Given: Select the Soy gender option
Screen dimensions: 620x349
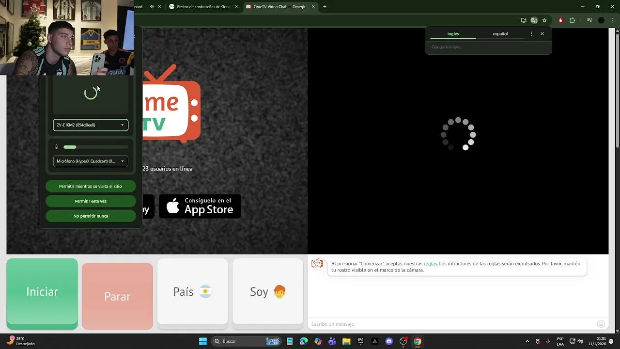Looking at the screenshot, I should point(268,291).
